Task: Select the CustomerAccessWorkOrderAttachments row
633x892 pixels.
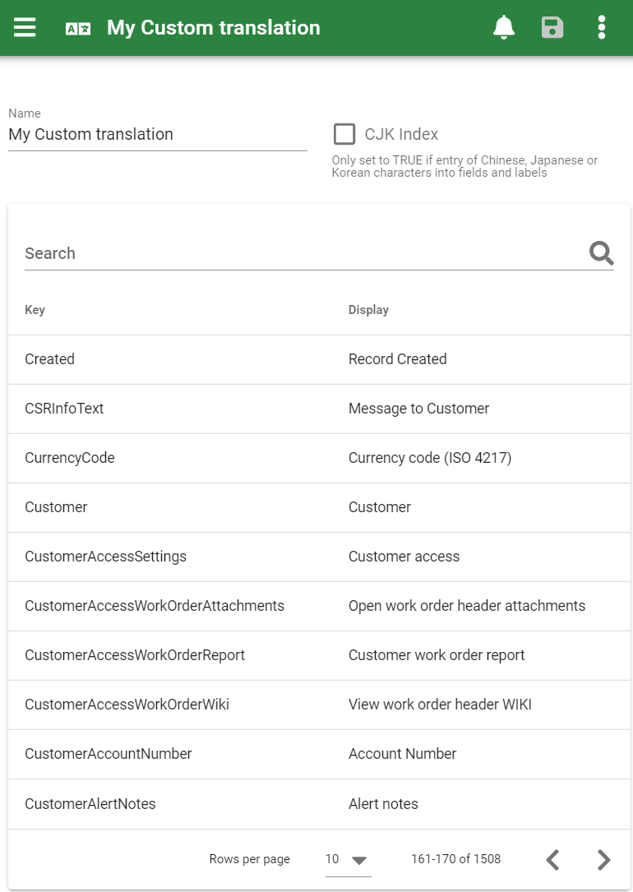Action: (319, 606)
